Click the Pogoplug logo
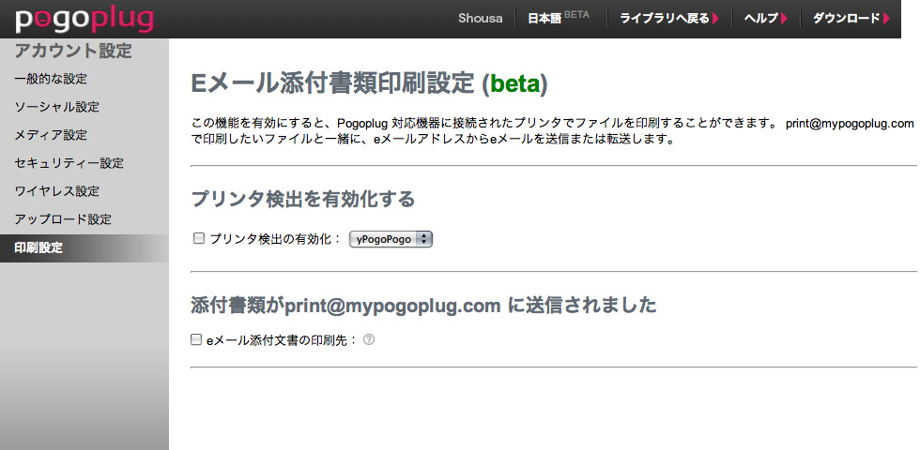The height and width of the screenshot is (450, 920). [x=84, y=19]
